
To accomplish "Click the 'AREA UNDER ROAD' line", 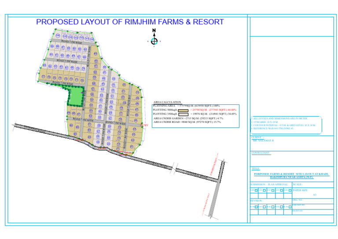I will click(187, 122).
